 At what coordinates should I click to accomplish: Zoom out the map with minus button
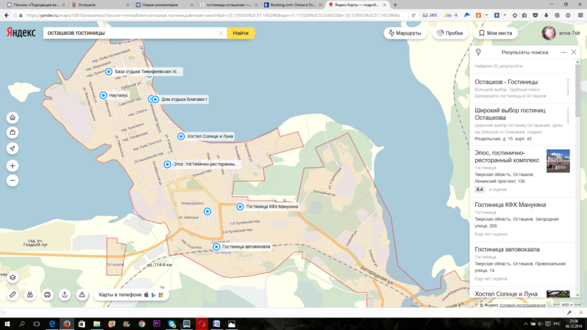[x=12, y=180]
